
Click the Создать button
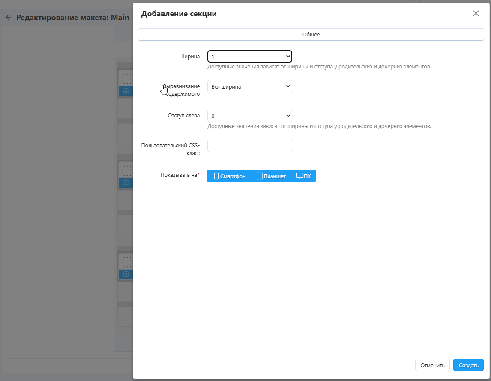468,365
